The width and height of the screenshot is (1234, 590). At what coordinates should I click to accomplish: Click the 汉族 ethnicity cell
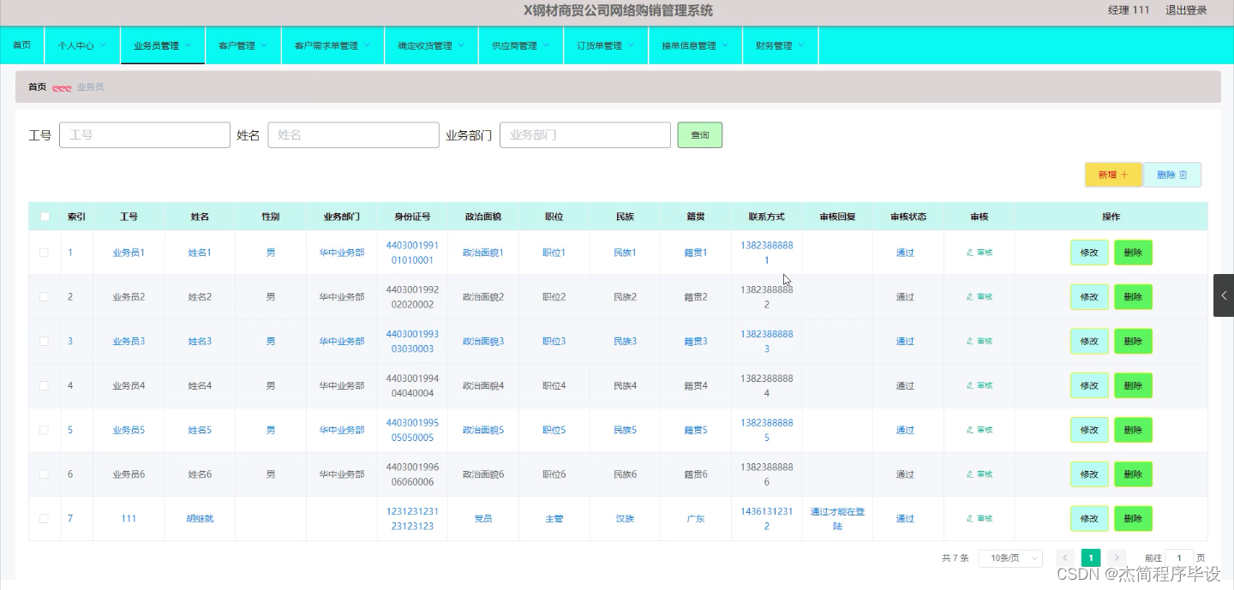(625, 519)
